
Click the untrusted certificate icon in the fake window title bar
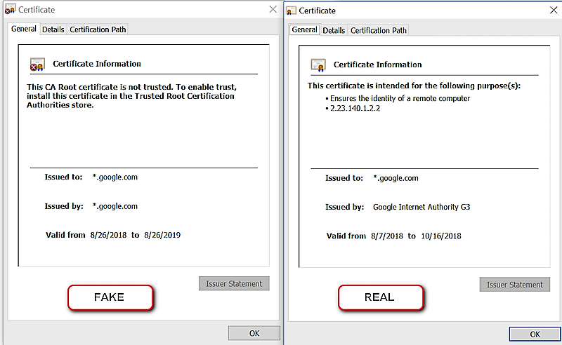click(10, 9)
